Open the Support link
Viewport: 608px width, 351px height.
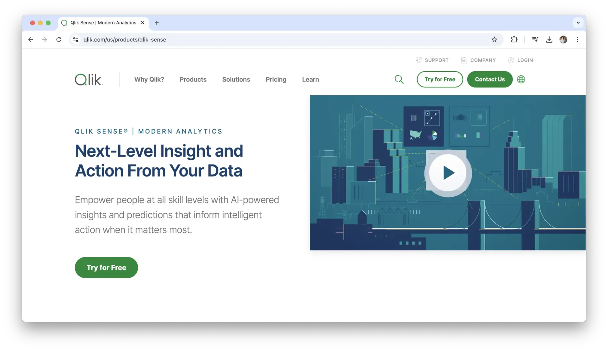(x=432, y=60)
